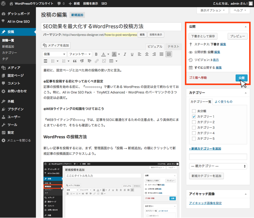Viewport: 254px width, 218px height.
Task: Open the text color picker arrow
Action: tap(108, 54)
